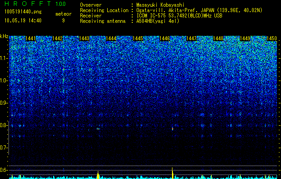Click the 'Receiving antenna' field label

pos(103,21)
